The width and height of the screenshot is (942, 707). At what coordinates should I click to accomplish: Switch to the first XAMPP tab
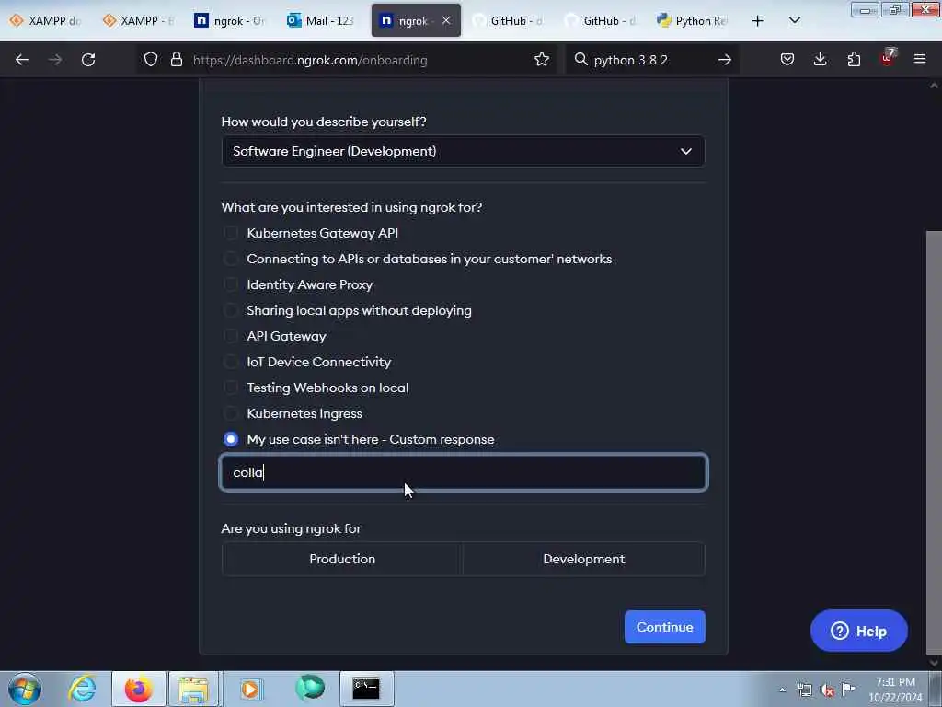click(45, 21)
